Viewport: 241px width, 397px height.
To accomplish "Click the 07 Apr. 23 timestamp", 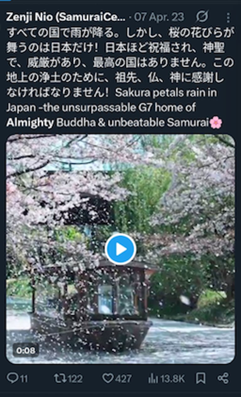I will (x=159, y=17).
